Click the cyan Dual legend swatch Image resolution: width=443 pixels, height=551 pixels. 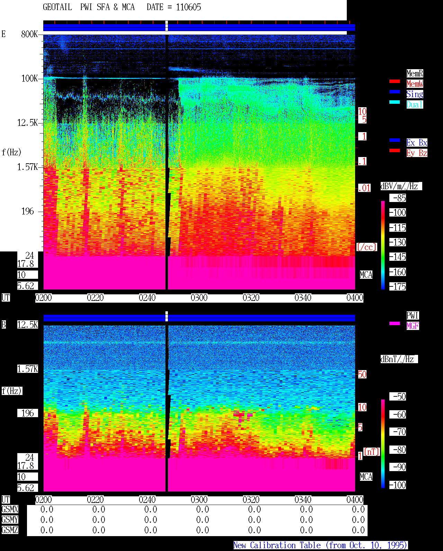(395, 102)
